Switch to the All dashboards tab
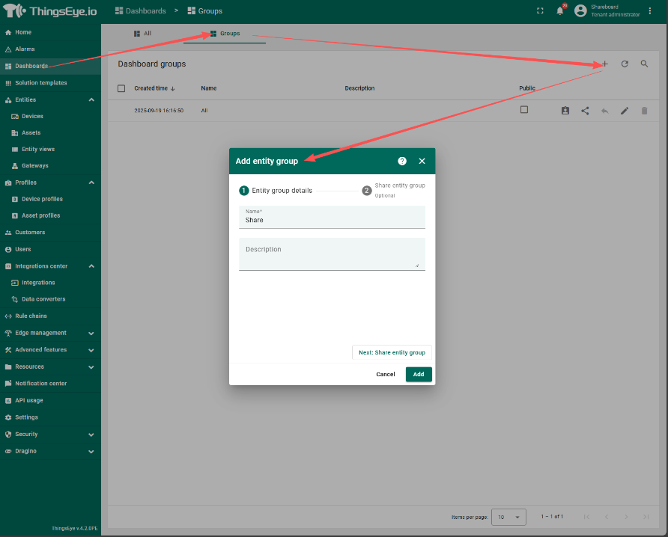This screenshot has width=668, height=537. click(142, 34)
